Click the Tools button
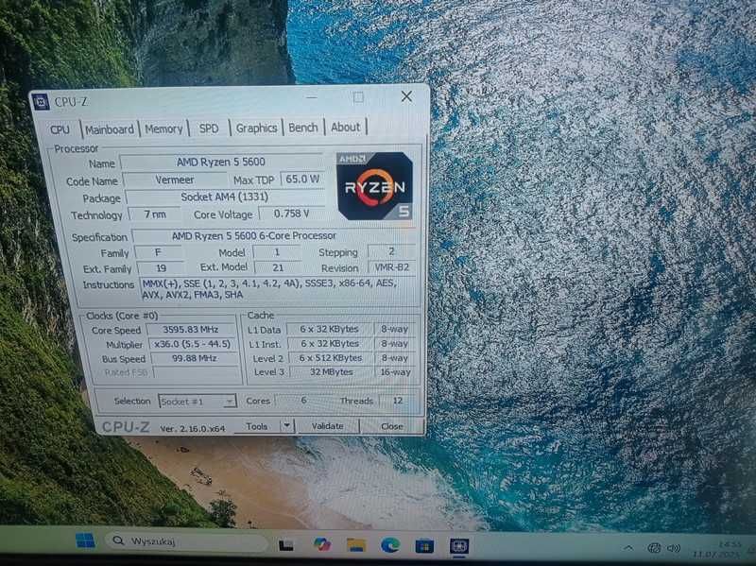 click(256, 426)
